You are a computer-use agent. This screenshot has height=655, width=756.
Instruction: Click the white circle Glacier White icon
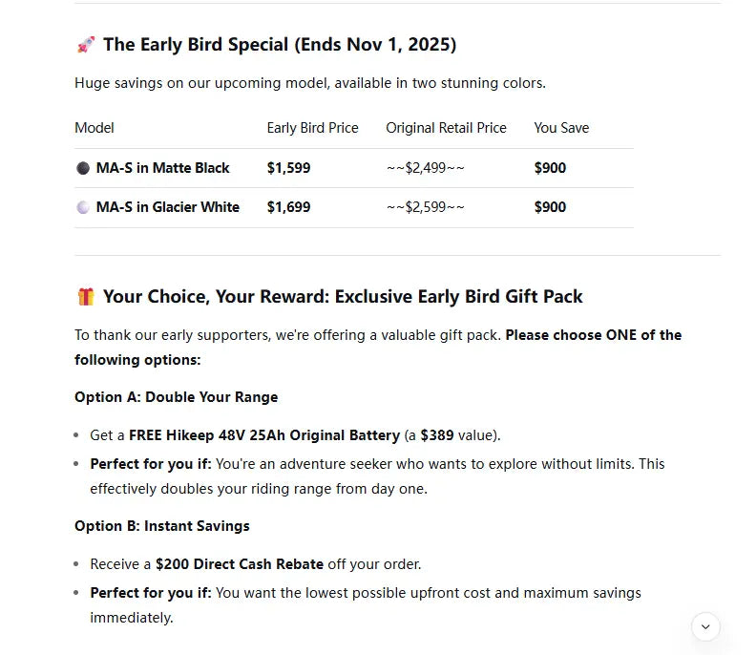point(83,207)
